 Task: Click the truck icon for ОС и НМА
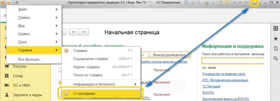coord(7,85)
